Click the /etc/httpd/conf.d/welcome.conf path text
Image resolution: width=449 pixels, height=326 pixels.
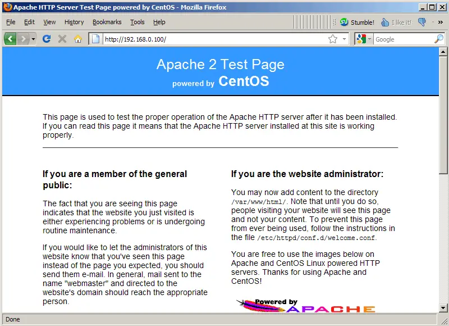[316, 238]
